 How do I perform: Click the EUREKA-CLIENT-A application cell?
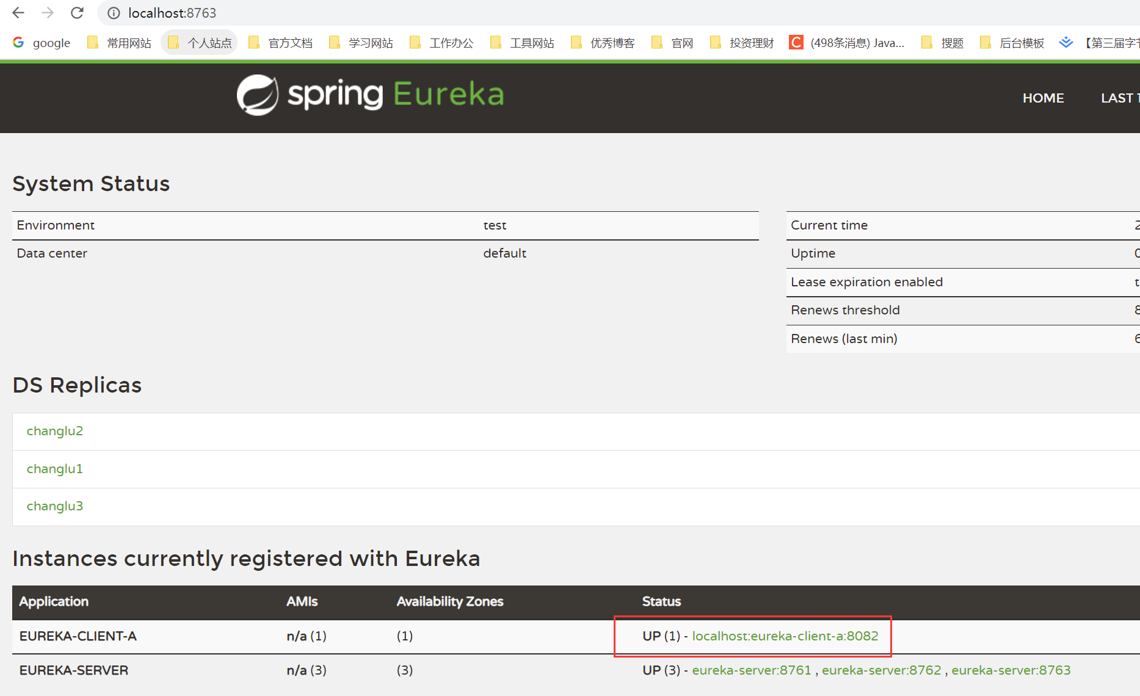click(78, 636)
